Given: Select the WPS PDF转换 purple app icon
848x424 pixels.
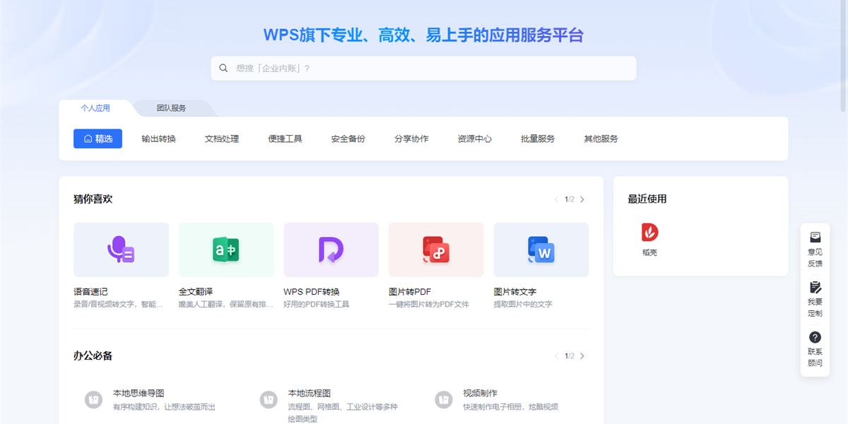Looking at the screenshot, I should click(x=331, y=249).
